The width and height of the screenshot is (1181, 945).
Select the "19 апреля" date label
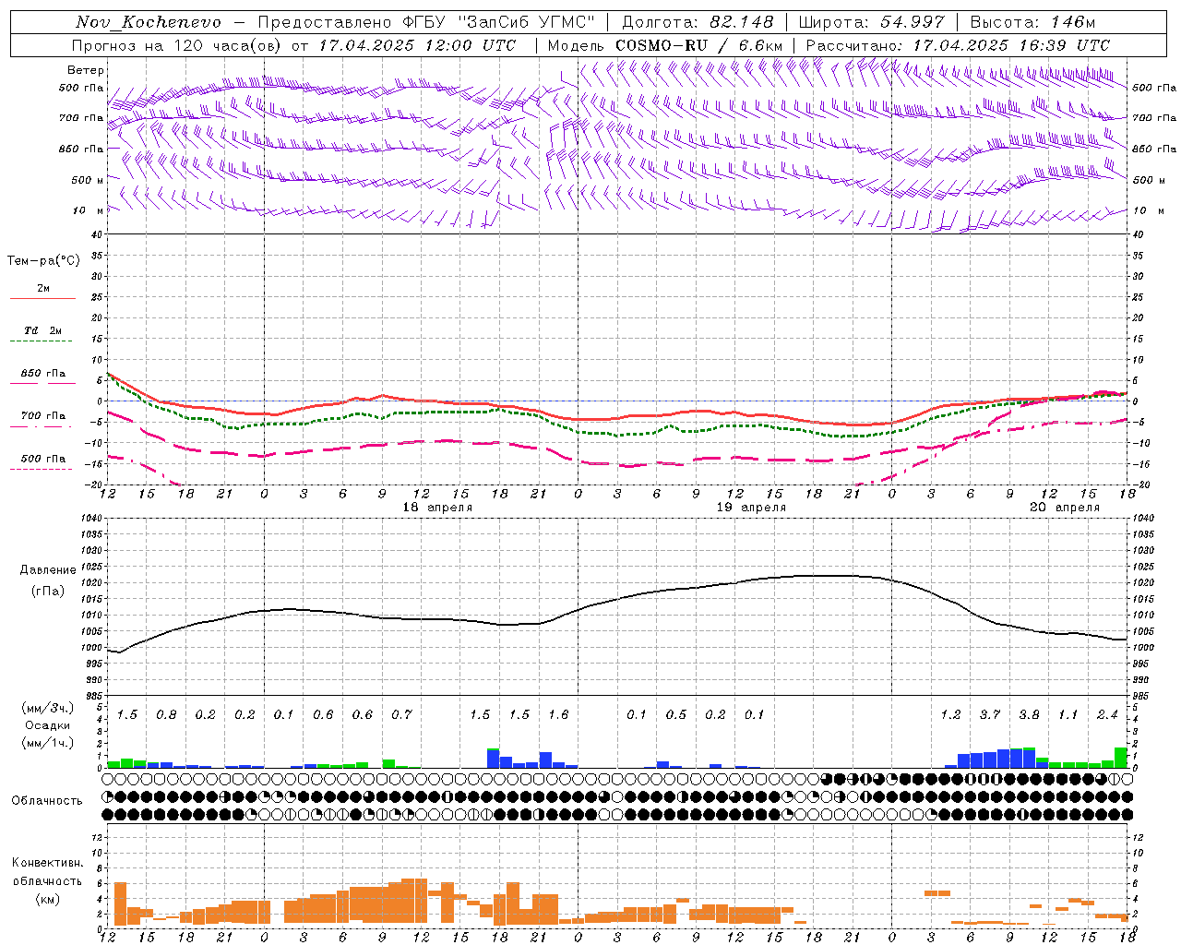click(x=751, y=508)
